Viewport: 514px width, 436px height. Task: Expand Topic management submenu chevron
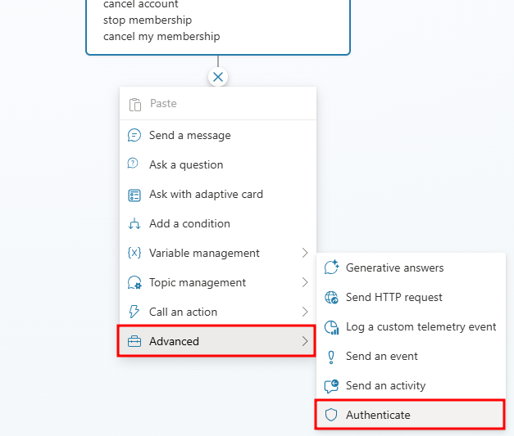point(305,282)
